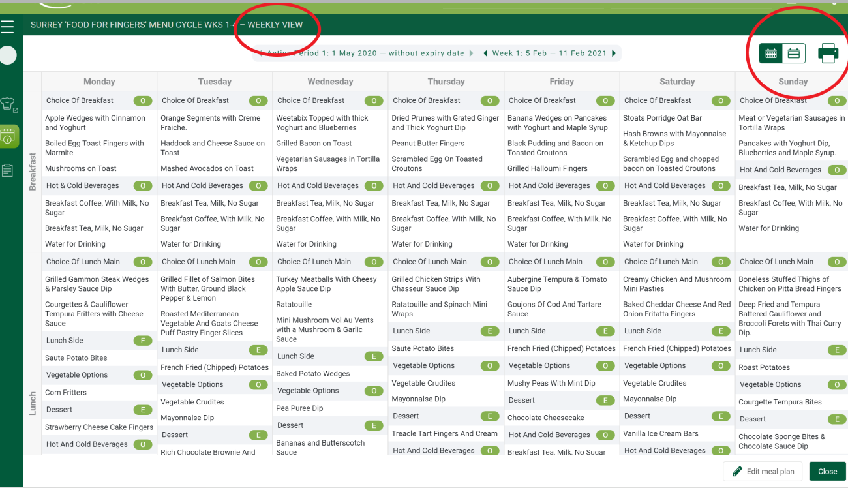The height and width of the screenshot is (488, 848).
Task: Click Saturday Vegetable Options O badge
Action: pos(721,366)
